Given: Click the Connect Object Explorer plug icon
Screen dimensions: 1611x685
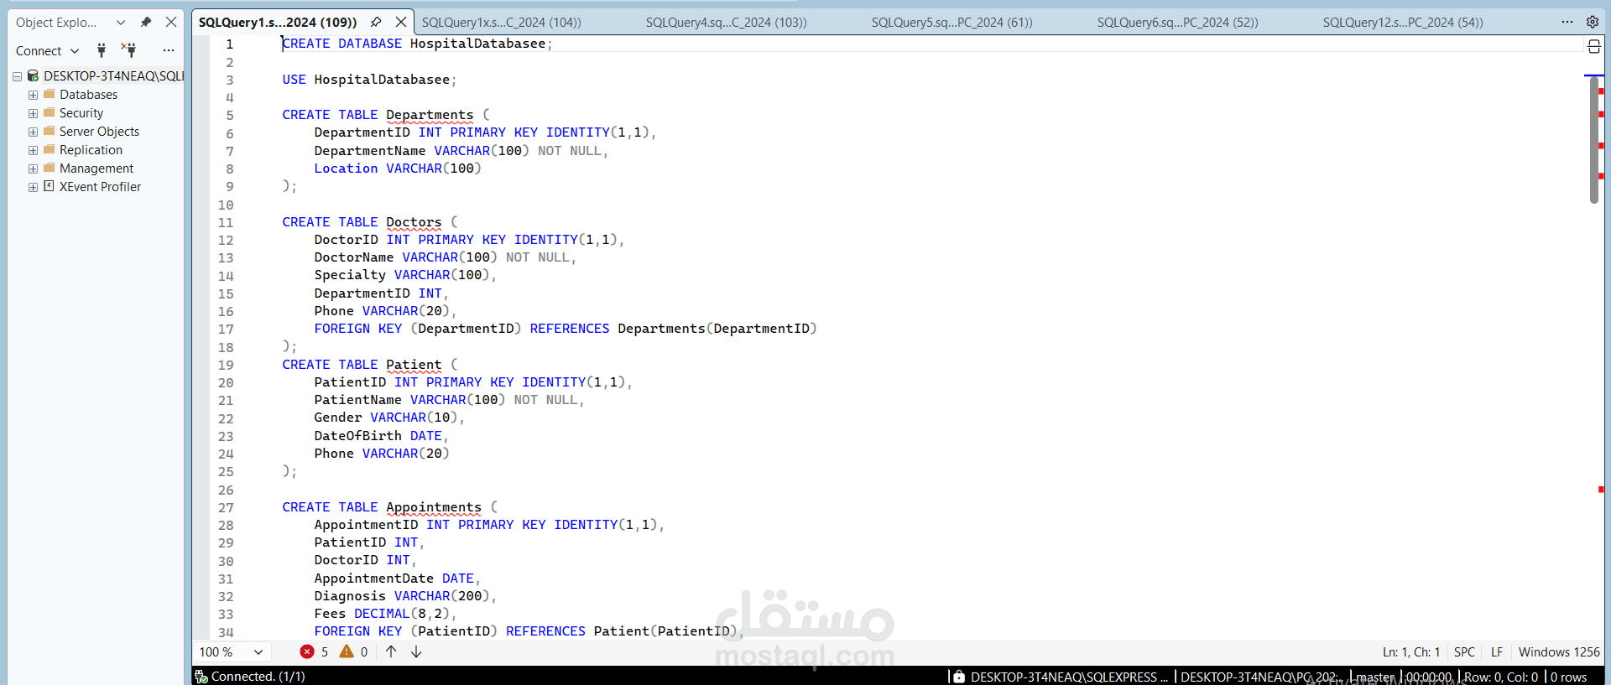Looking at the screenshot, I should [102, 50].
